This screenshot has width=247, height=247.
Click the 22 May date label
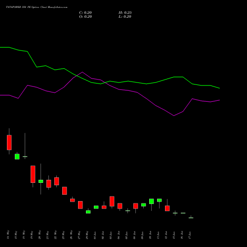pyautogui.click(x=56, y=235)
